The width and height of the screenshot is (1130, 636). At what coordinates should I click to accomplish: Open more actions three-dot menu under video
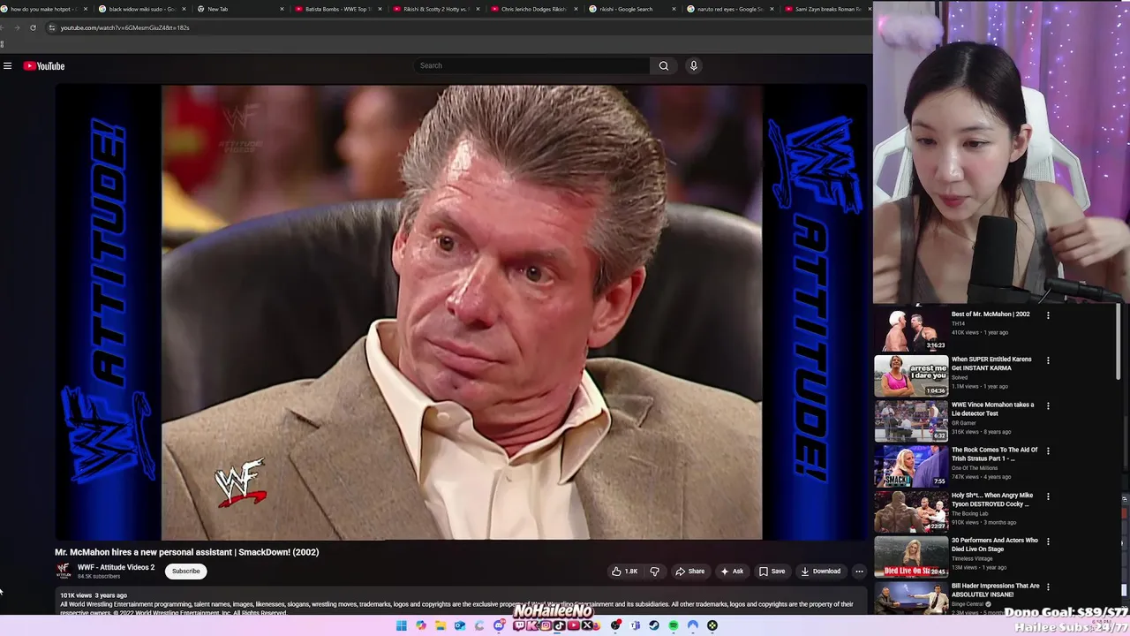click(859, 572)
